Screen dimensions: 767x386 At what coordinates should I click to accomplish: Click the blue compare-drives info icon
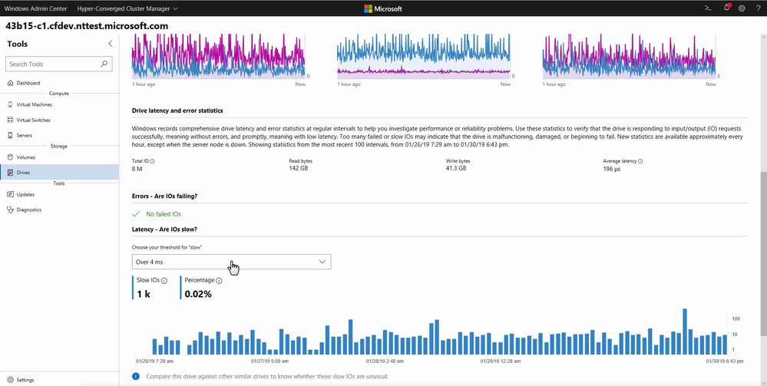pos(136,376)
